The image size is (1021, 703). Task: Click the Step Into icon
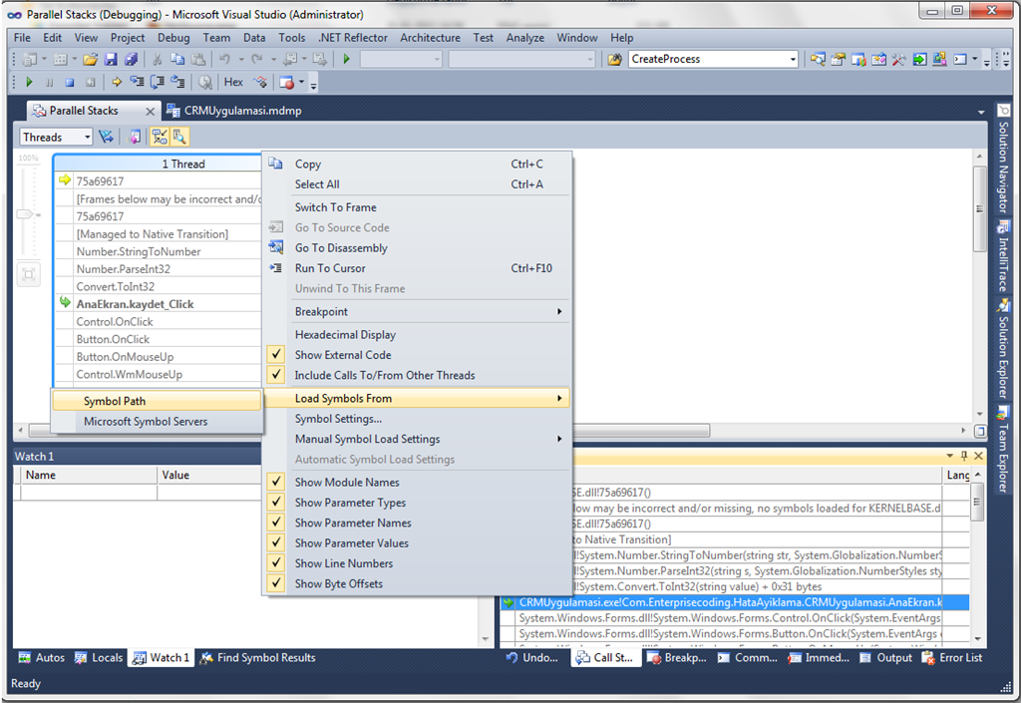pos(137,82)
